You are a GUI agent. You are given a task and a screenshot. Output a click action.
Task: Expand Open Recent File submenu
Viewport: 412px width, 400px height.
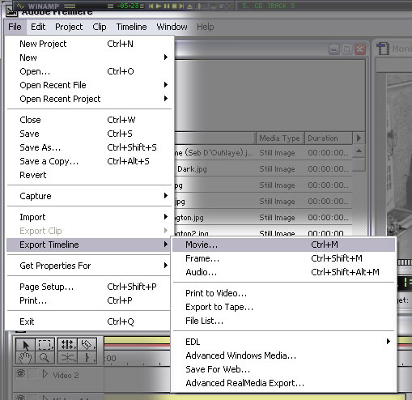[x=166, y=85]
